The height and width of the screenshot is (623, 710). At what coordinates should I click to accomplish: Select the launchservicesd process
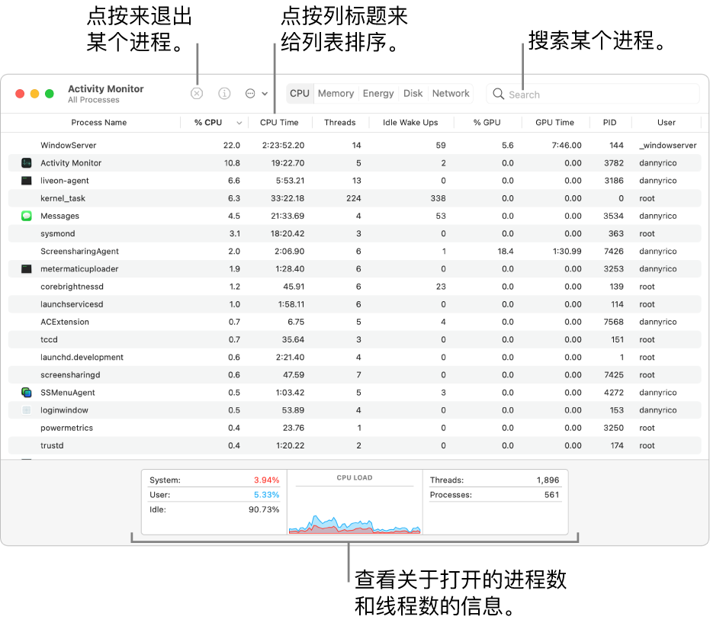(355, 303)
